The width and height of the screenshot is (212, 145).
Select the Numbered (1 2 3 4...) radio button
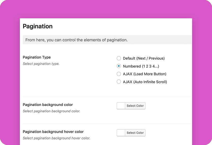(119, 66)
